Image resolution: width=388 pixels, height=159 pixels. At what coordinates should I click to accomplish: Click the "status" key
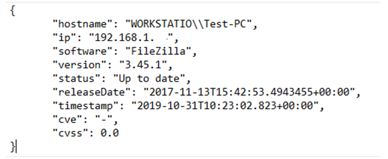(x=80, y=79)
